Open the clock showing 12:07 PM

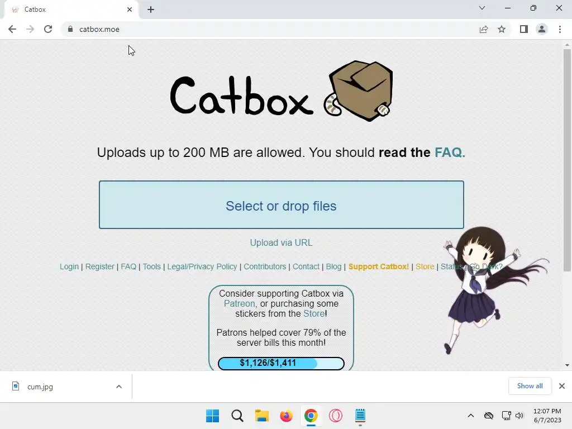pyautogui.click(x=547, y=416)
